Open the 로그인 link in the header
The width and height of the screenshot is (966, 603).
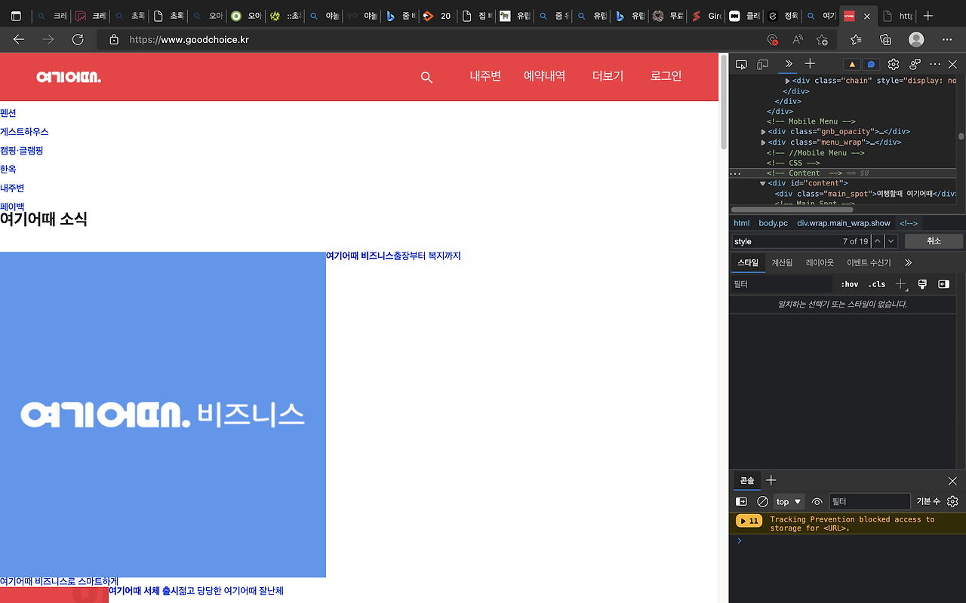pyautogui.click(x=665, y=75)
